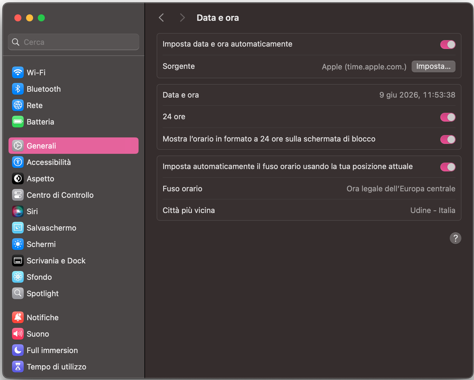Maximize window with the green button
This screenshot has width=474, height=380.
[41, 18]
